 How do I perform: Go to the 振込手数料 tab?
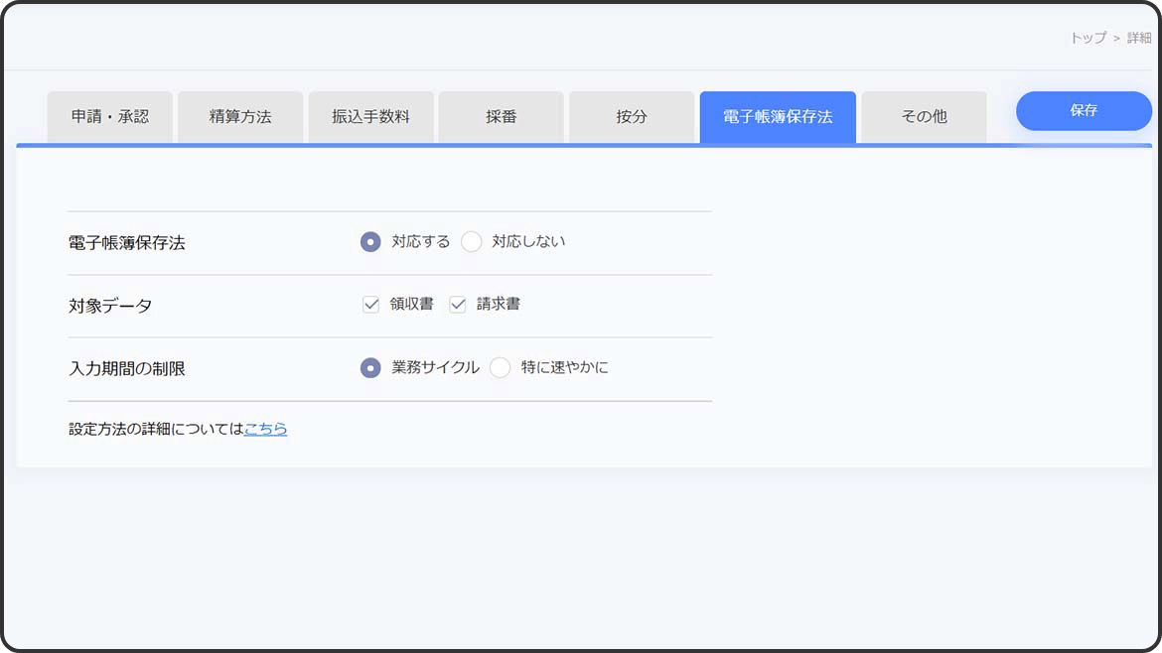(x=370, y=117)
